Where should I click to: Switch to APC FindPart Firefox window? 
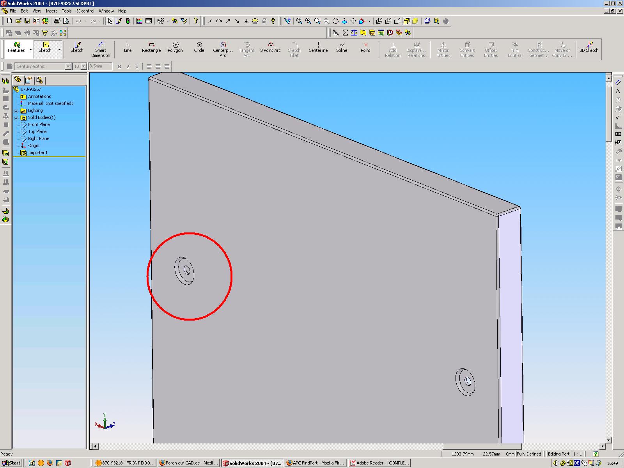[x=316, y=463]
